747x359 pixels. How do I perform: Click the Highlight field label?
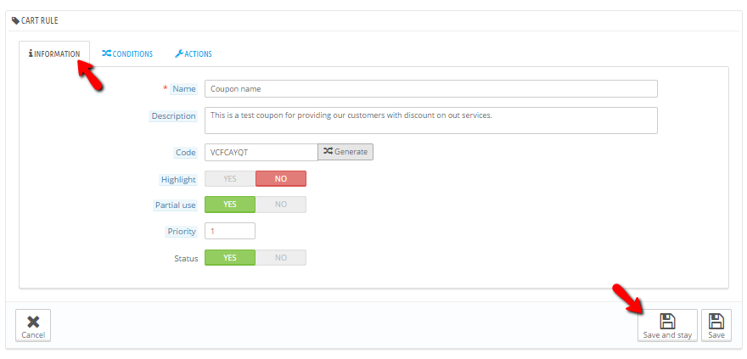178,180
